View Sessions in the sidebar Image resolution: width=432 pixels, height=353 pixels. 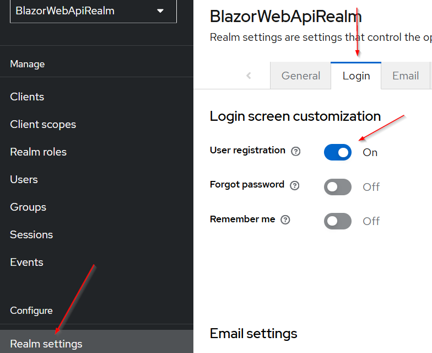coord(31,234)
